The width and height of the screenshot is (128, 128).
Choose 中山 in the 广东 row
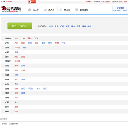(64, 43)
